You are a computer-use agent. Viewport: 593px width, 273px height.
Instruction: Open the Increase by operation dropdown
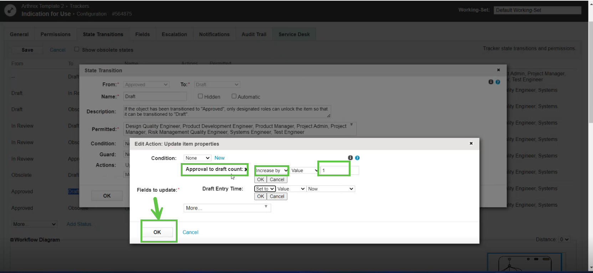(x=271, y=171)
